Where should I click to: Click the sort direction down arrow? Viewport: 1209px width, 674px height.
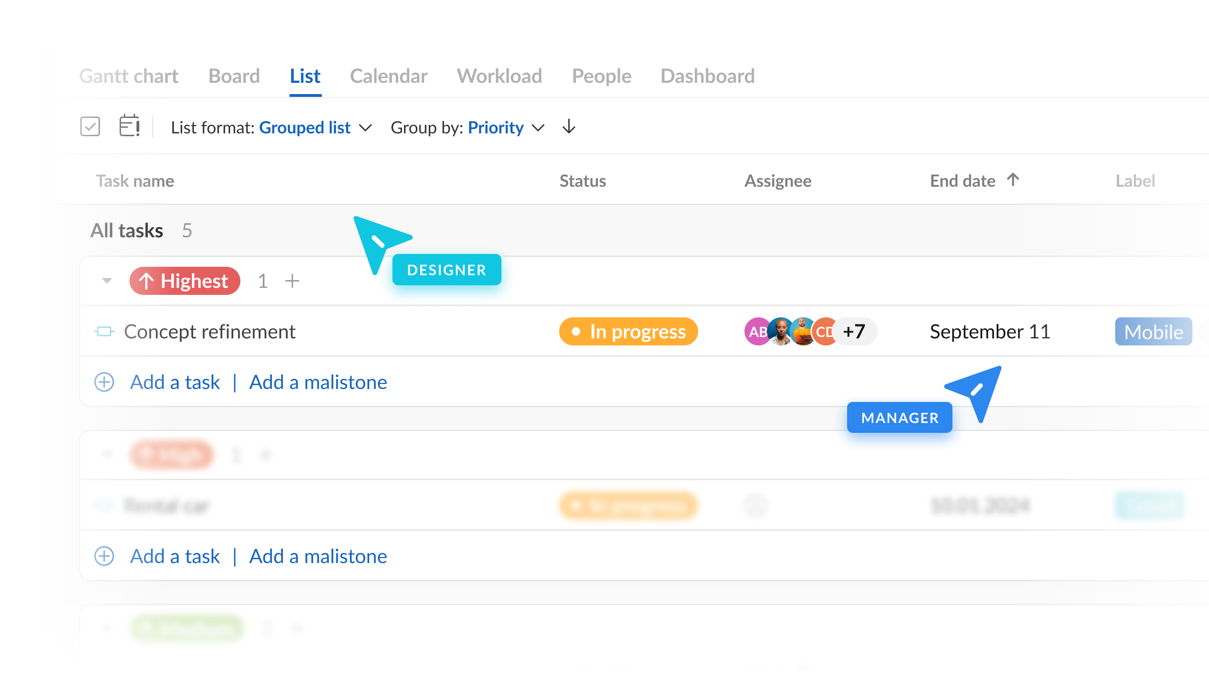(x=569, y=127)
